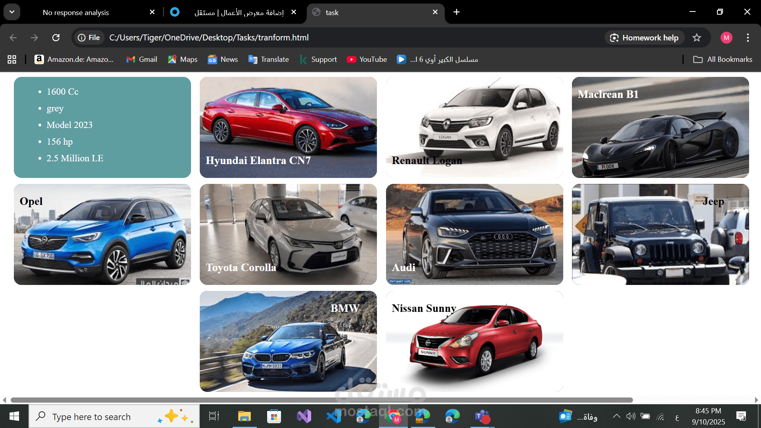Expand the tab search dropdown arrow
761x428 pixels.
tap(12, 12)
